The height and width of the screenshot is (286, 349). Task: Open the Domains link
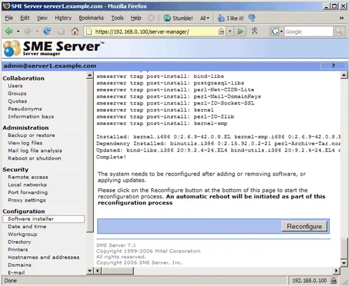[x=20, y=265]
